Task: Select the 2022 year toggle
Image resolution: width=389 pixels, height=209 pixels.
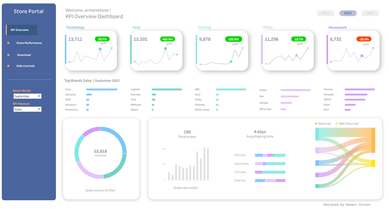Action: pos(348,14)
